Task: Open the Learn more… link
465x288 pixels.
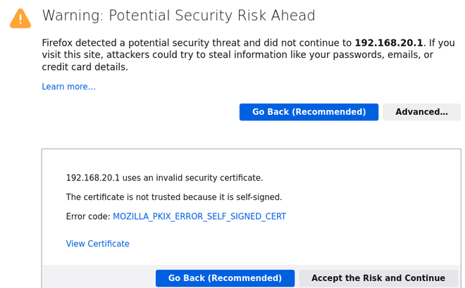Action: 68,87
